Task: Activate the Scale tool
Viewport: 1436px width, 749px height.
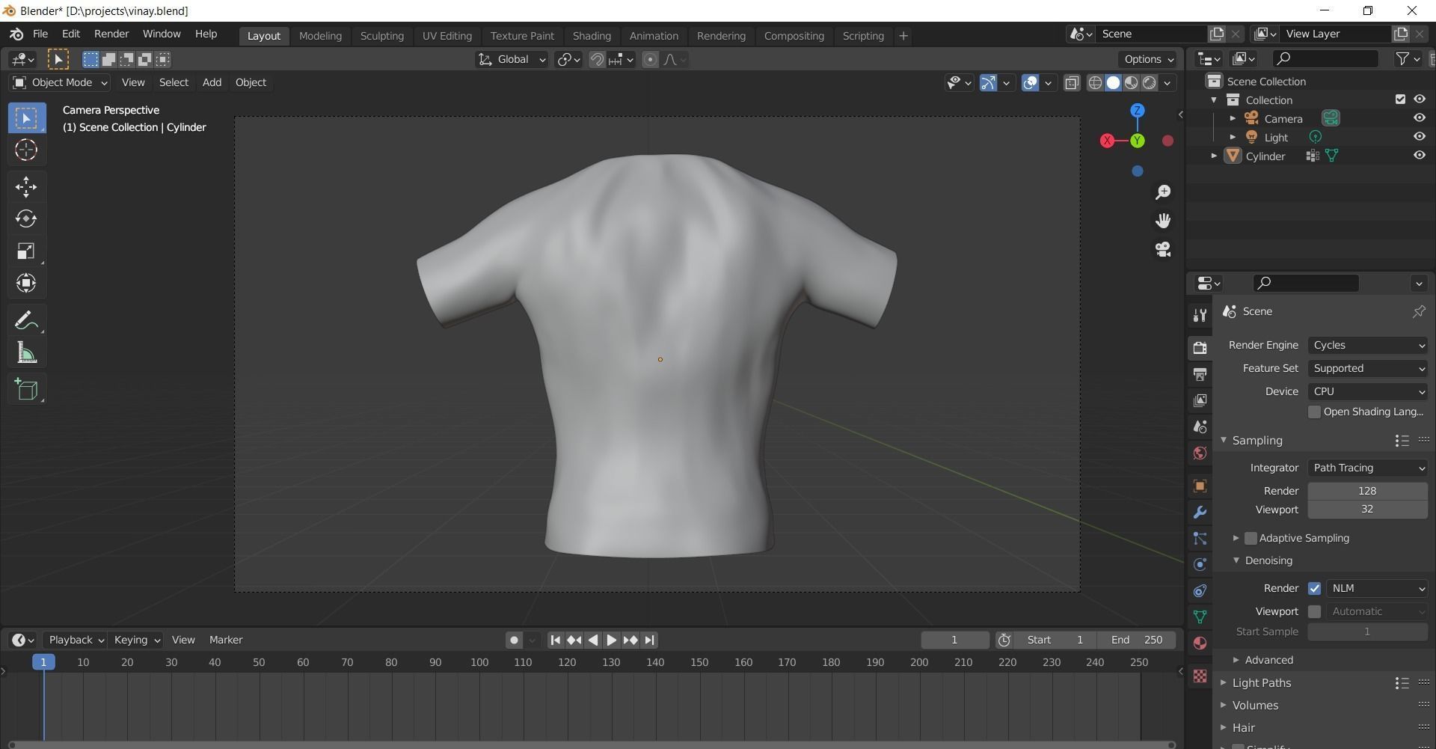Action: (27, 251)
